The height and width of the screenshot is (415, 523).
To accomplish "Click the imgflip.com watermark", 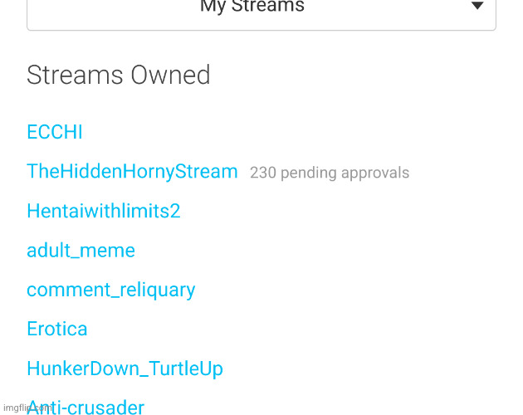I will (x=28, y=408).
